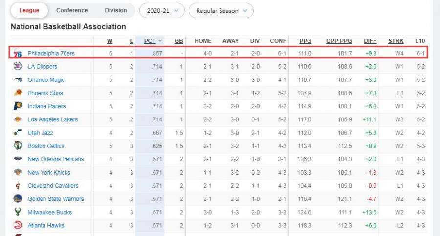Sort table by PPG column

[x=305, y=41]
